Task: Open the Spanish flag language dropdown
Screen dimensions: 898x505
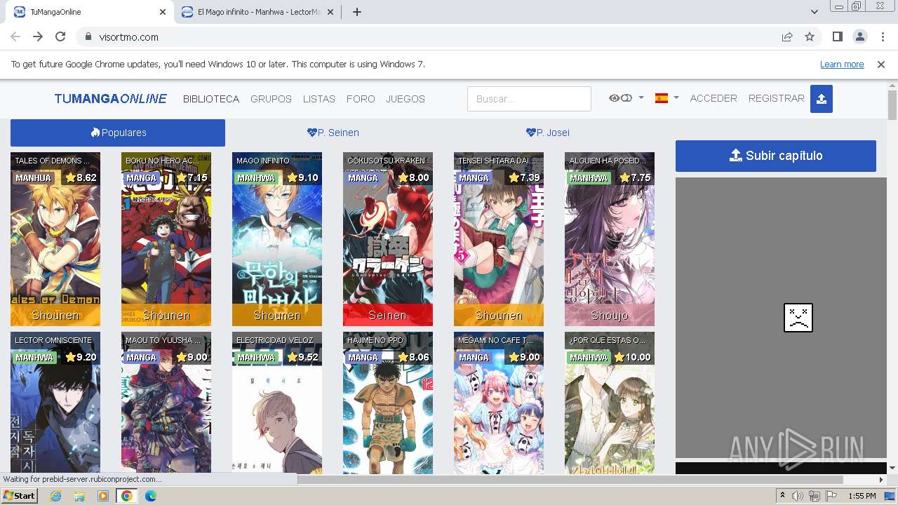Action: tap(666, 98)
